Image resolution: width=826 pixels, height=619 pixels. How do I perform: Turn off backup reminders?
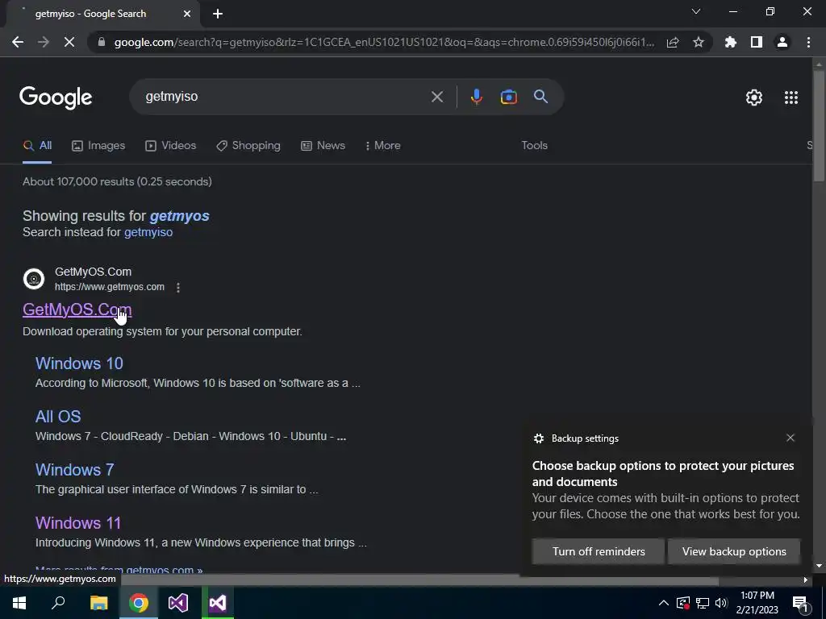599,551
